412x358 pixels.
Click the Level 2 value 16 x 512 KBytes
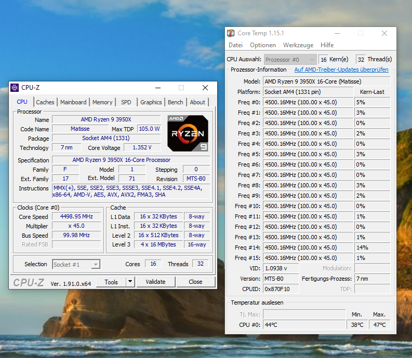tap(158, 235)
